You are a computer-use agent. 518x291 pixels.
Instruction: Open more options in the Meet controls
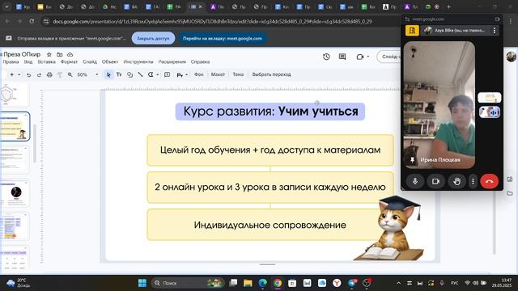point(473,181)
